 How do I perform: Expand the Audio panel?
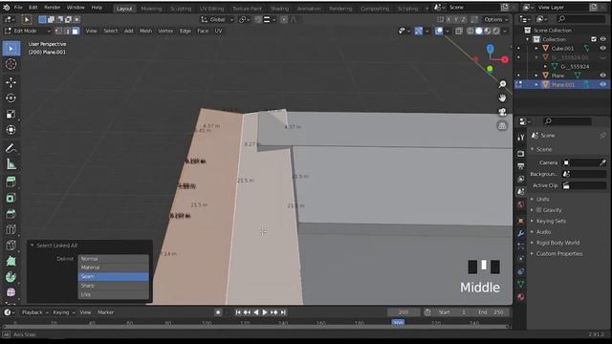click(x=543, y=231)
